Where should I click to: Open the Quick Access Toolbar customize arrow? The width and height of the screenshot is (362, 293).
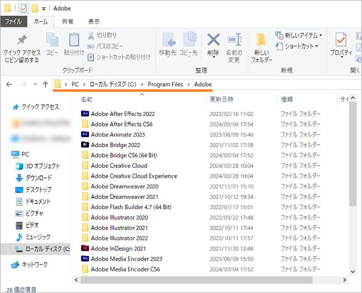click(44, 9)
